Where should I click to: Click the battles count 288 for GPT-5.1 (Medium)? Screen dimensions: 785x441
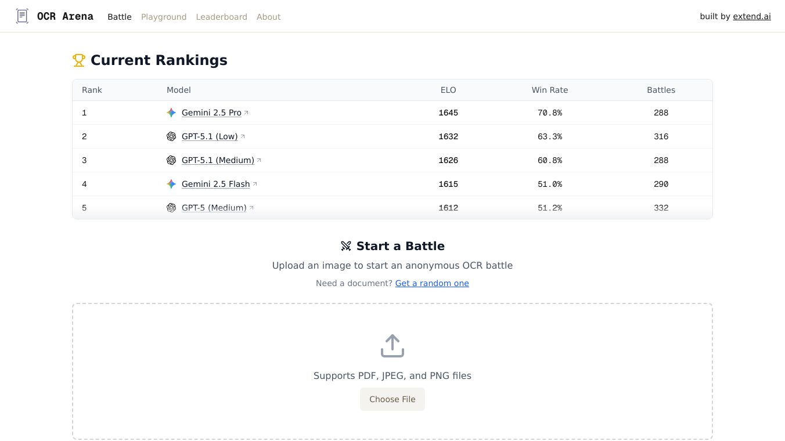661,160
